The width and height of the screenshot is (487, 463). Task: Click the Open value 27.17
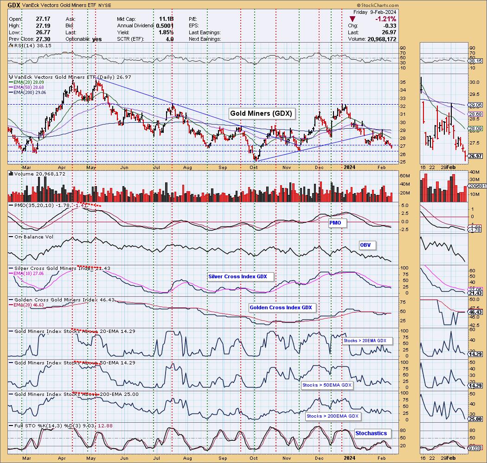(43, 19)
